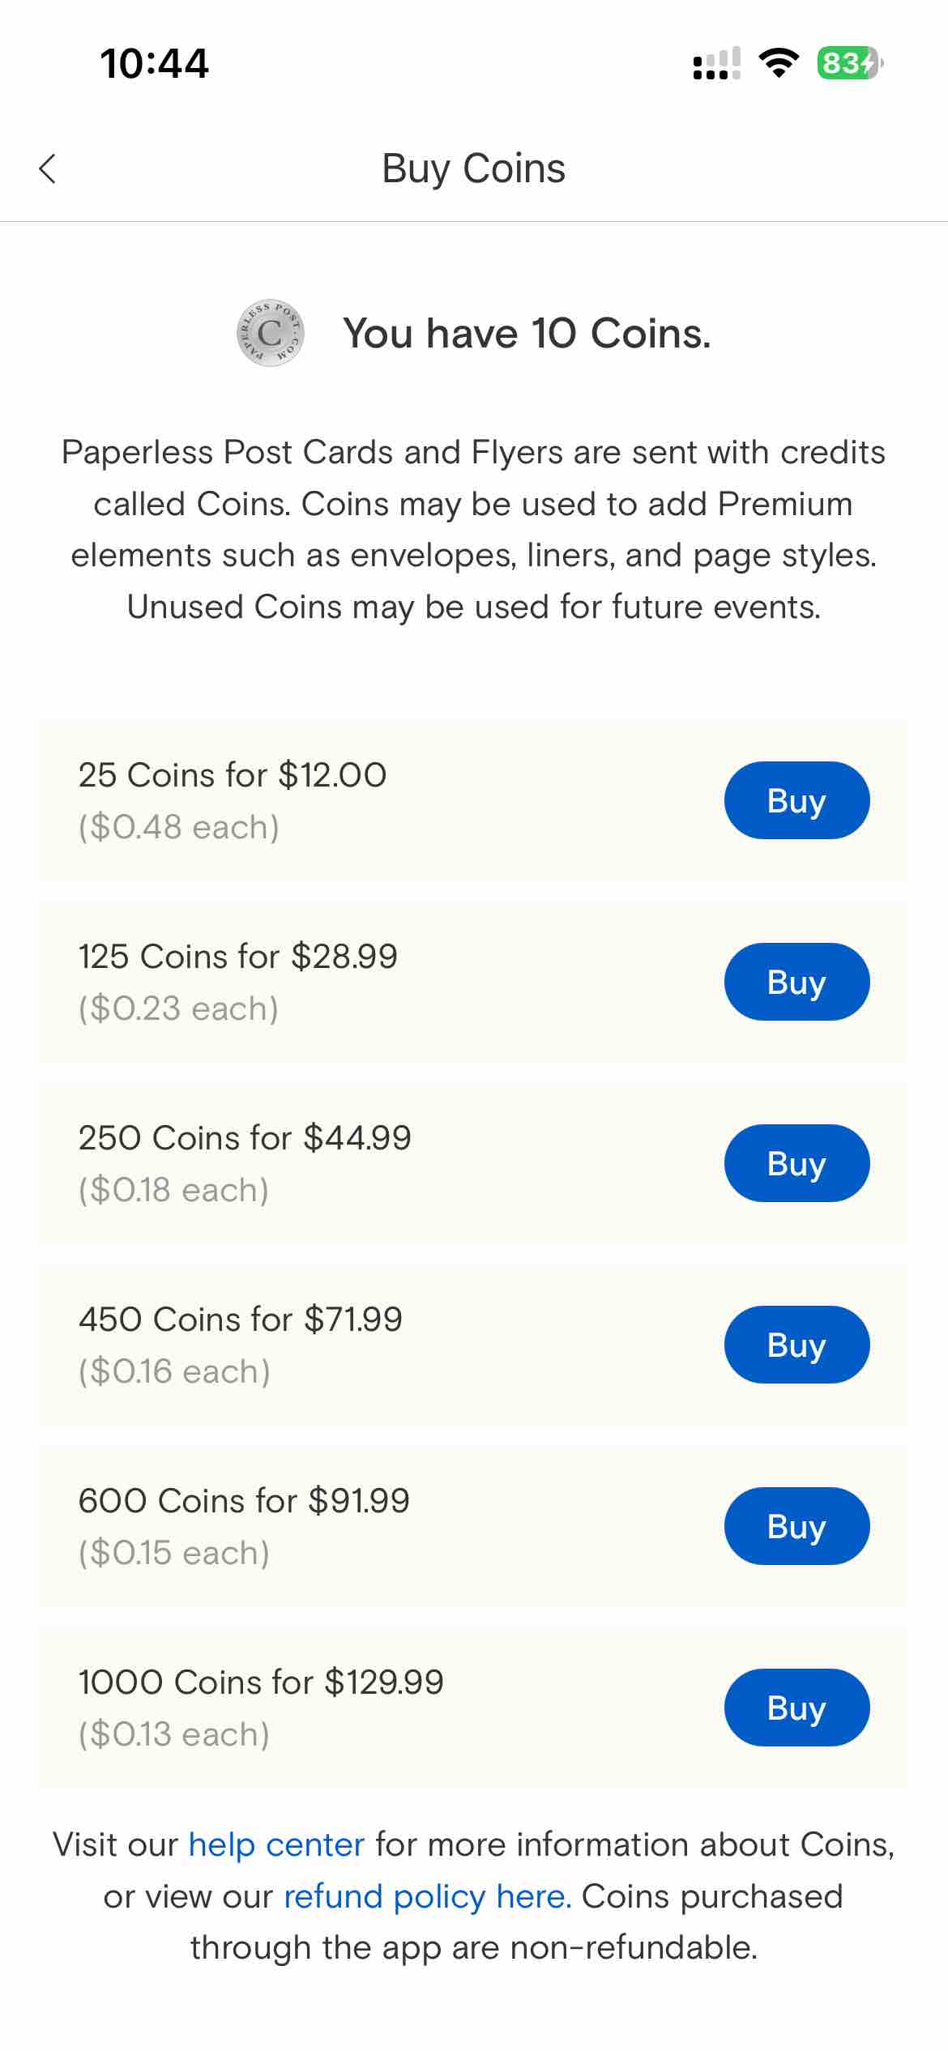Tap the Coins description paragraph
This screenshot has height=2051, width=948.
474,529
